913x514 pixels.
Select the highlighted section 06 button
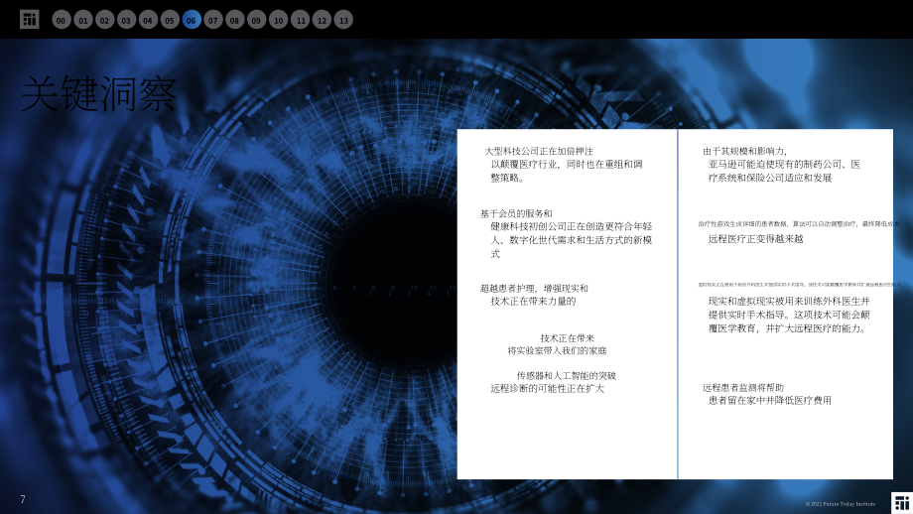(191, 20)
